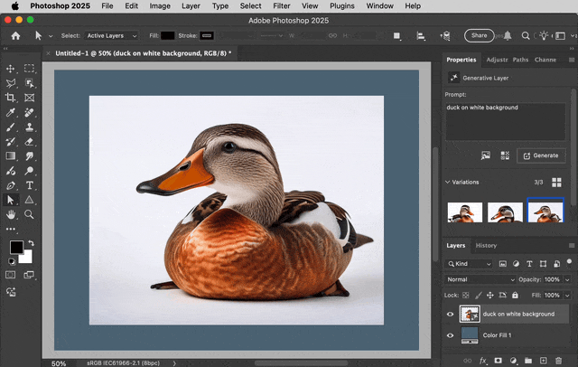Click the Share button
Image resolution: width=578 pixels, height=367 pixels.
[479, 35]
